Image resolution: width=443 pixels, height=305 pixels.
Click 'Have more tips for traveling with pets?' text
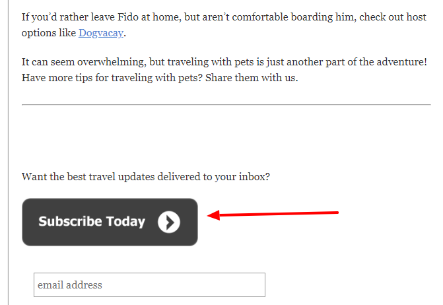click(112, 78)
